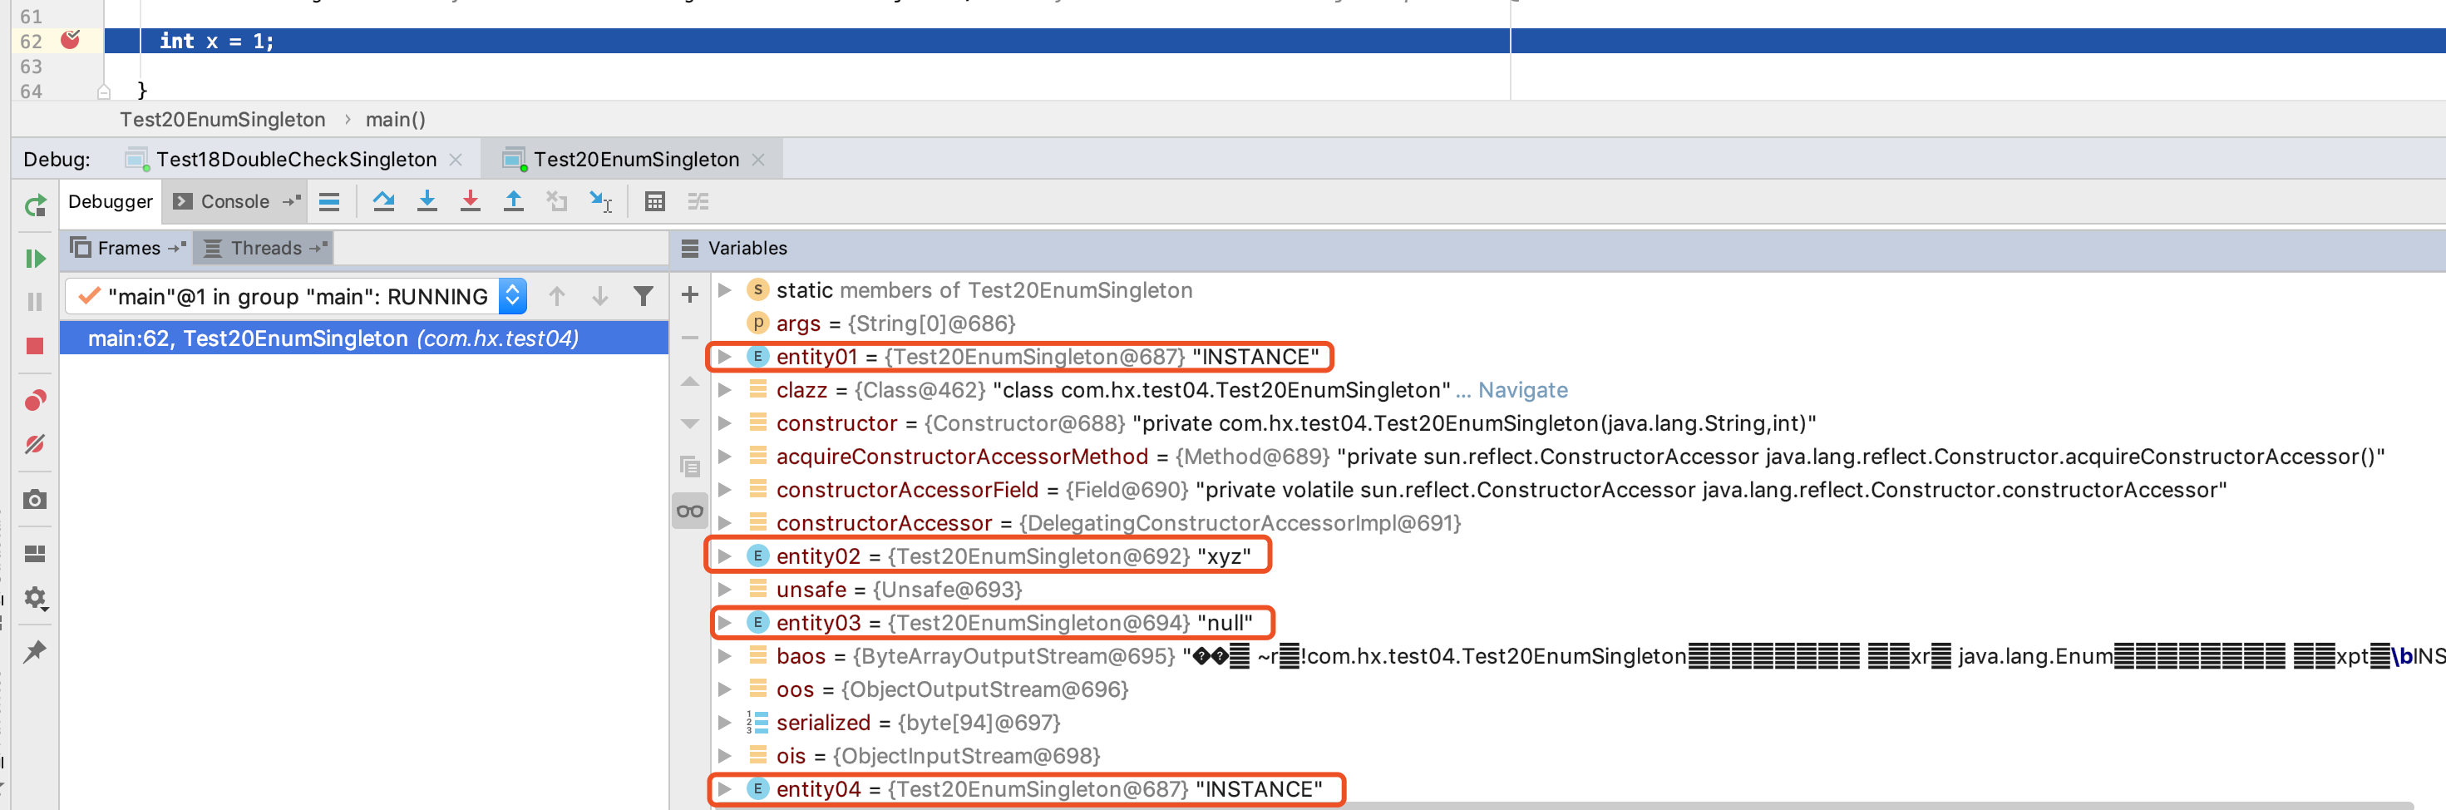
Task: Click Navigate link for clazz
Action: (1522, 389)
